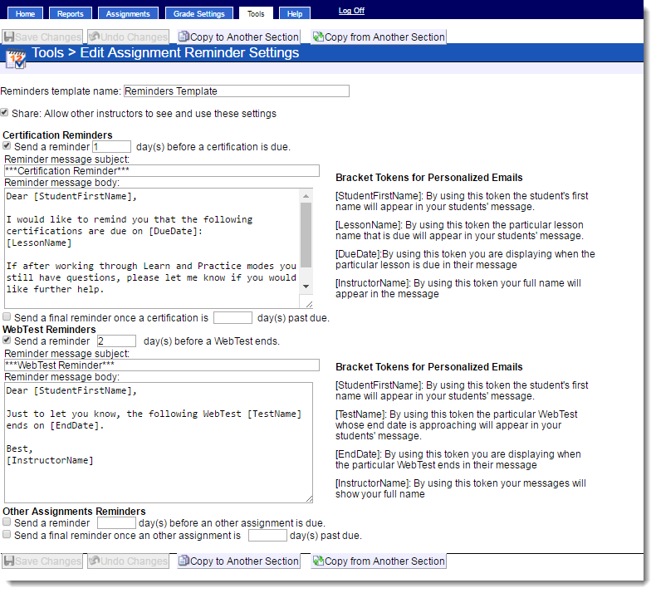
Task: Click the top Undo Changes button
Action: [129, 37]
